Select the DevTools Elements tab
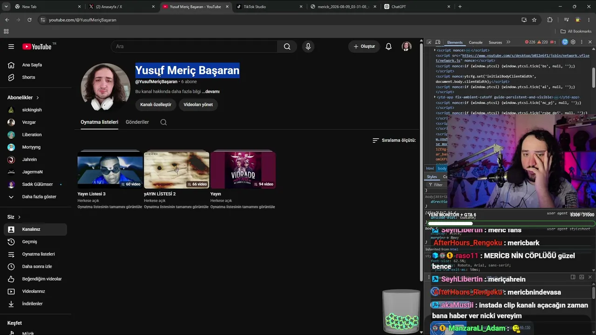The height and width of the screenshot is (335, 596). coord(455,42)
